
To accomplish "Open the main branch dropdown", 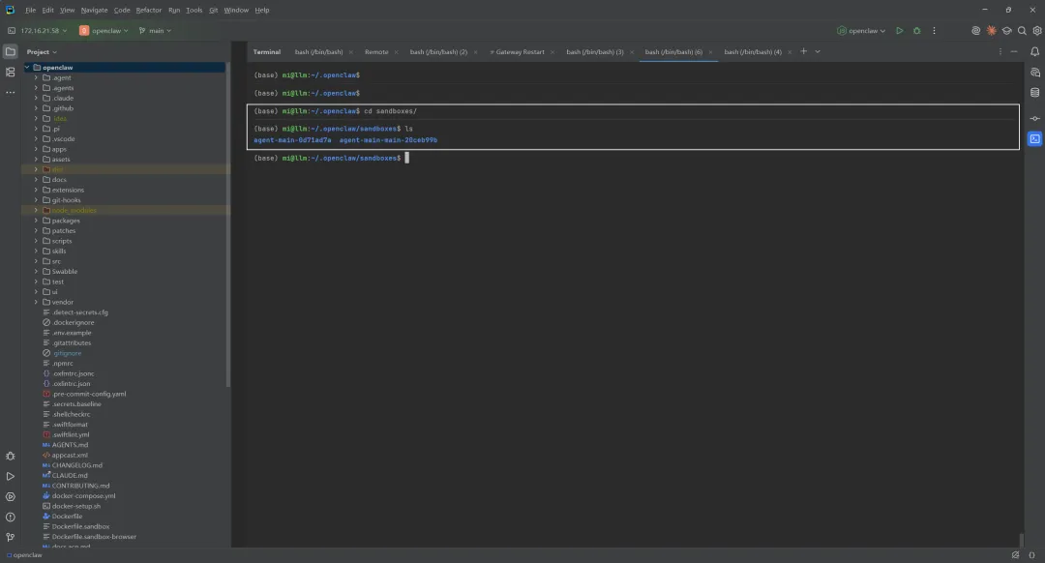I will click(x=155, y=31).
